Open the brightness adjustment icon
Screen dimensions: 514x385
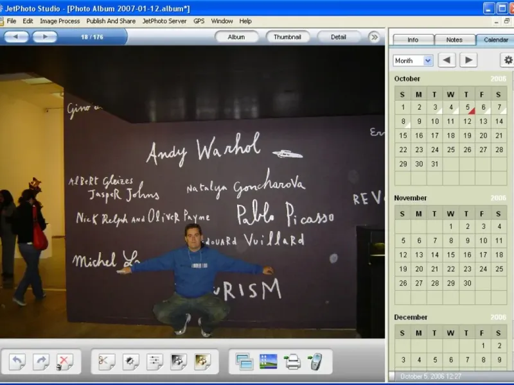pyautogui.click(x=130, y=361)
